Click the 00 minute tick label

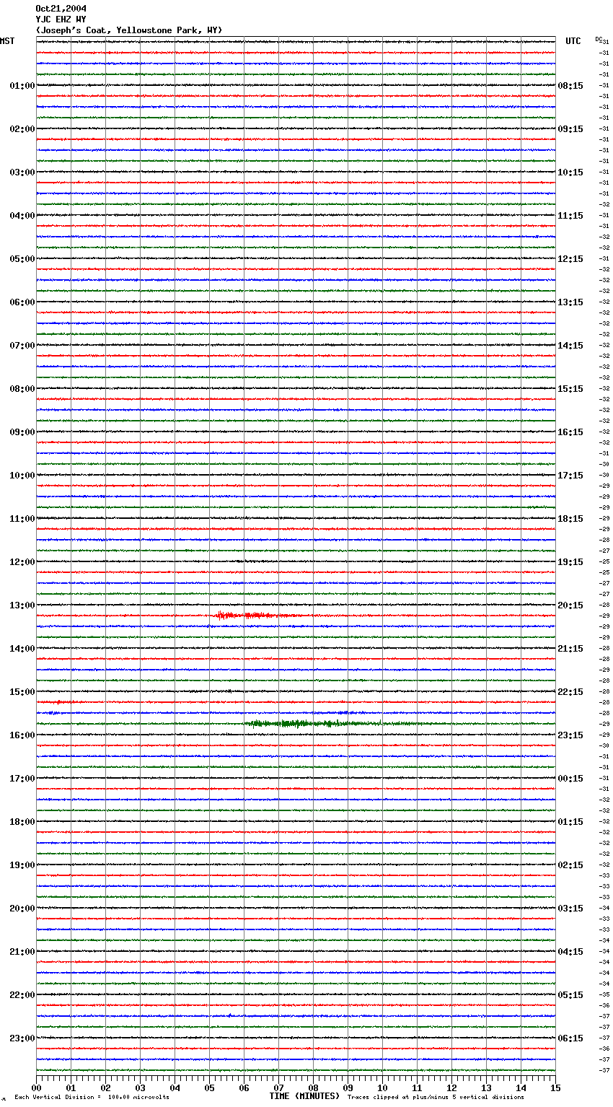pyautogui.click(x=36, y=1088)
